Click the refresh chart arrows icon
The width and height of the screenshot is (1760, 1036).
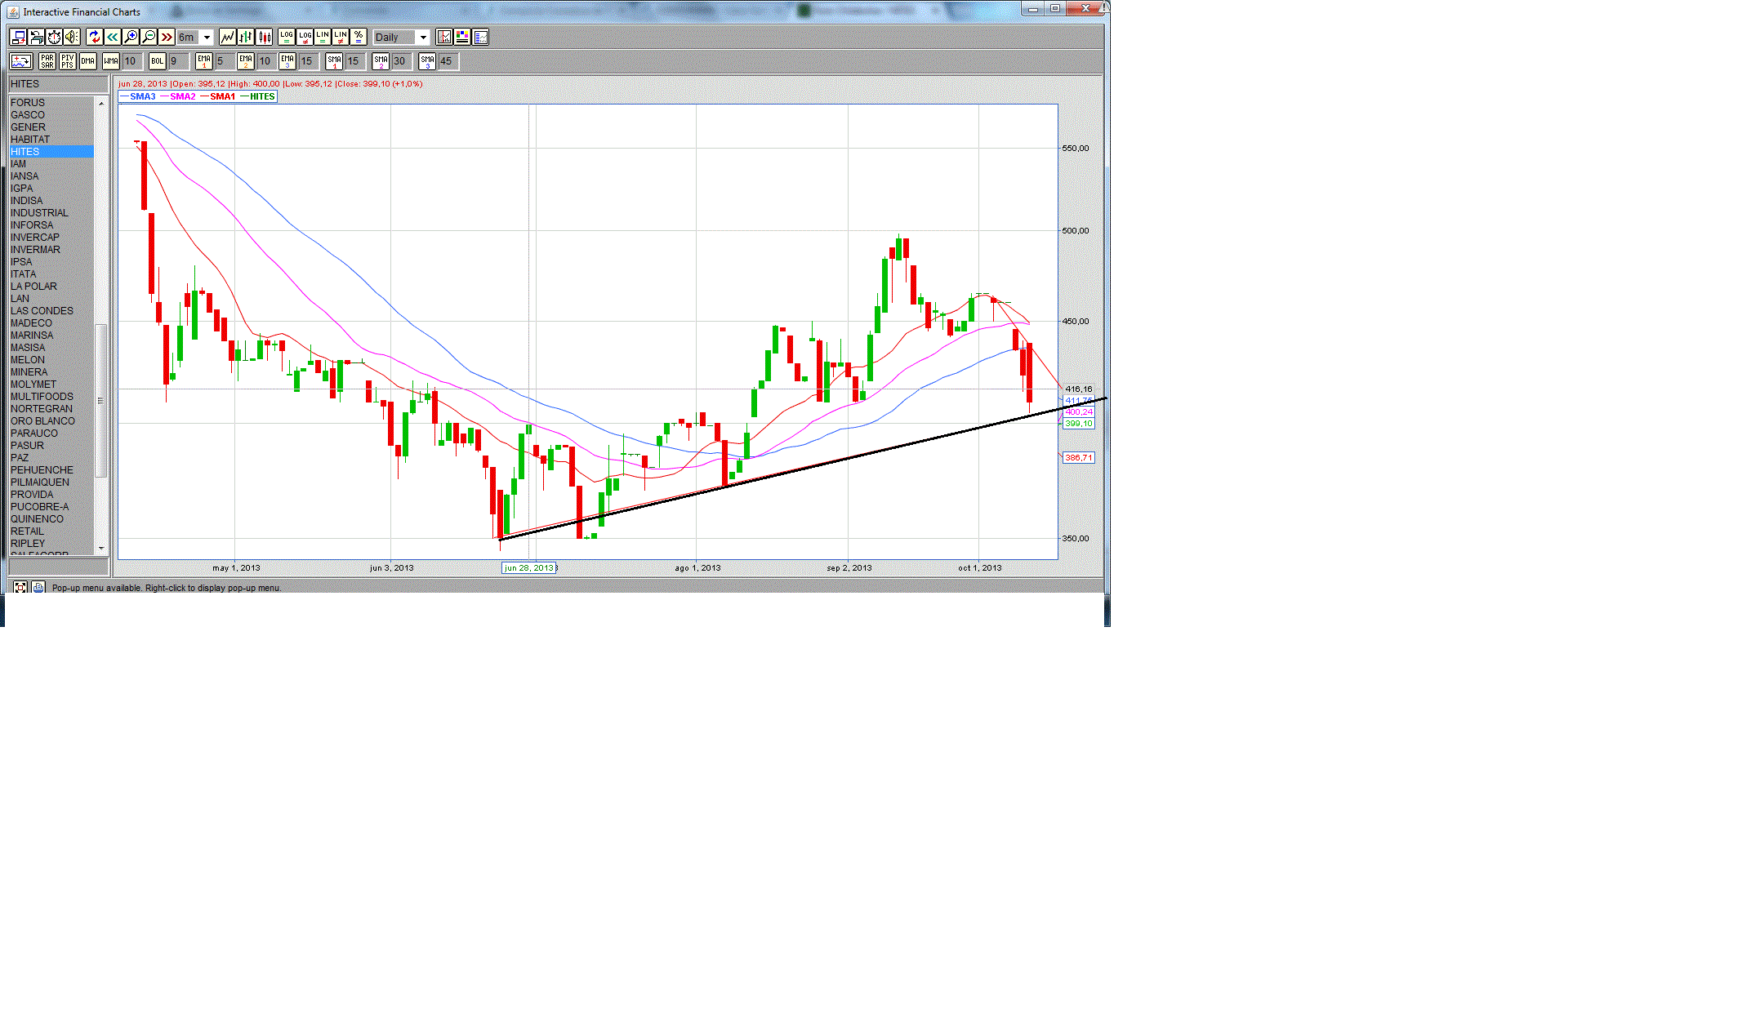point(95,37)
